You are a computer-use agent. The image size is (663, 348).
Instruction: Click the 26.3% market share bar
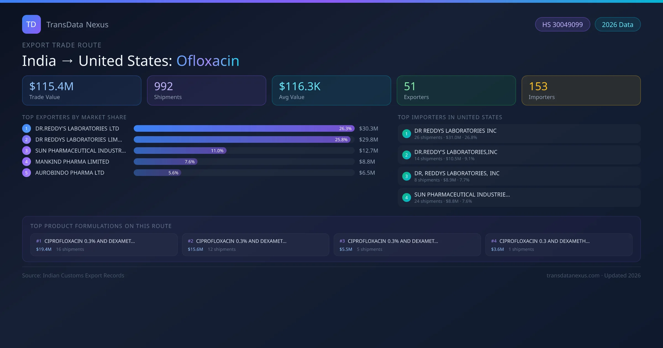point(244,128)
